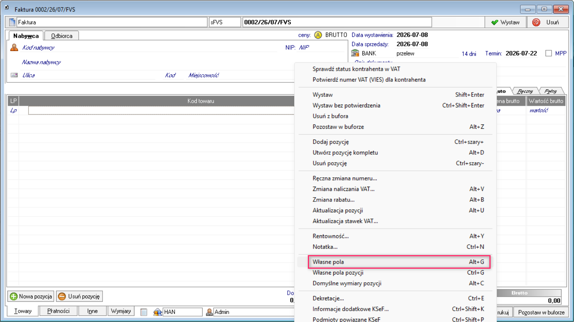Switch to the Ręczny view tab
Image resolution: width=574 pixels, height=322 pixels.
click(x=525, y=91)
